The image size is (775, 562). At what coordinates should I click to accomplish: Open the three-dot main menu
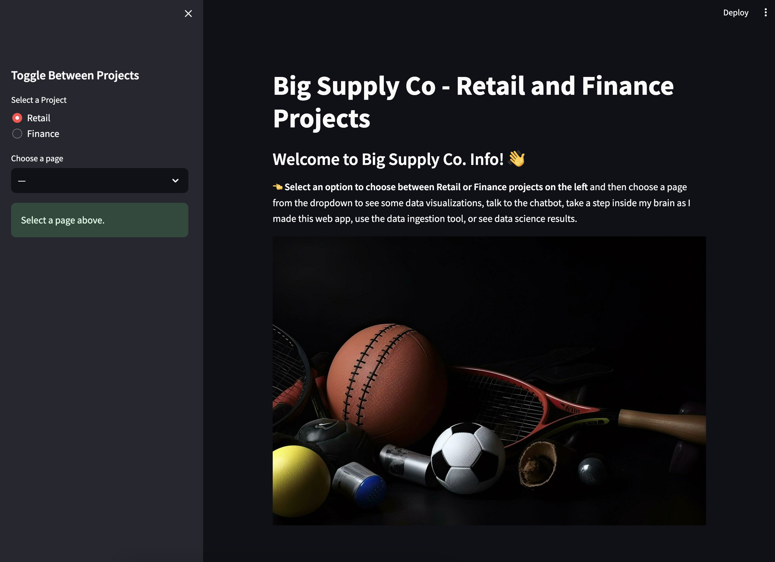point(765,13)
